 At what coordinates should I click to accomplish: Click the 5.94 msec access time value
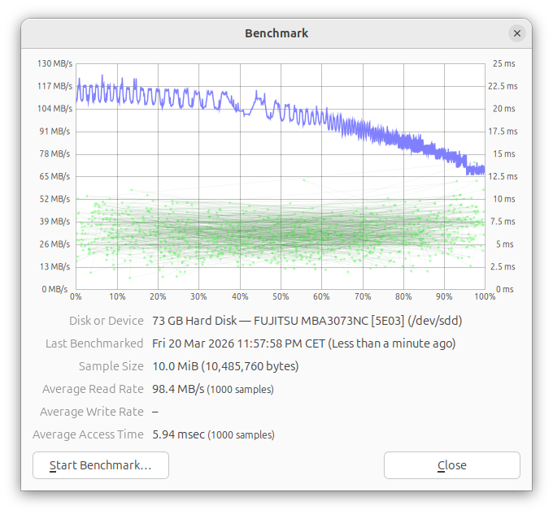click(x=179, y=434)
